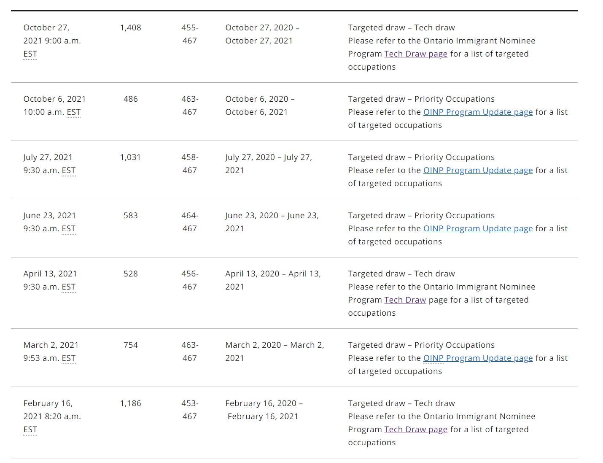Click the 455-467 score range cell
The height and width of the screenshot is (463, 603).
tap(190, 34)
